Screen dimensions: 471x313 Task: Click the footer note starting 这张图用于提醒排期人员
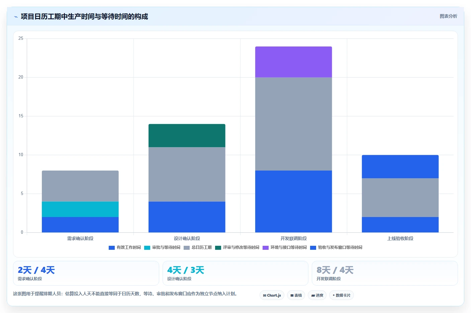[125, 294]
